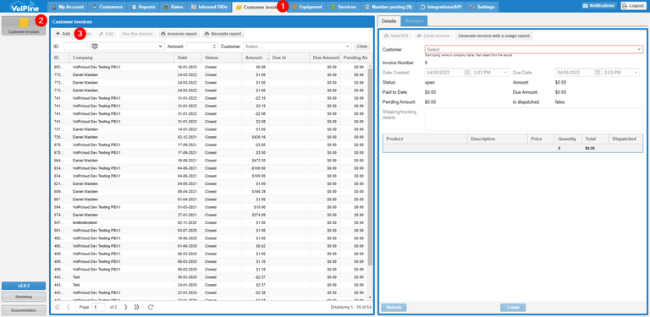Open the Marketing button

24,297
